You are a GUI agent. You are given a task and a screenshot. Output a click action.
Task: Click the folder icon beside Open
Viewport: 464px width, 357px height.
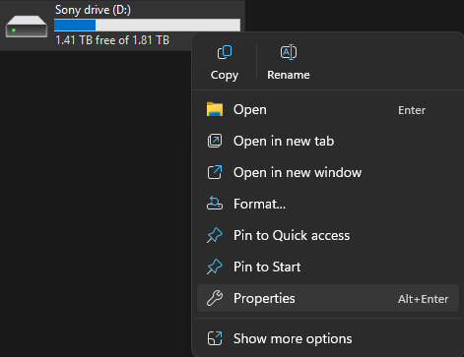[x=215, y=109]
